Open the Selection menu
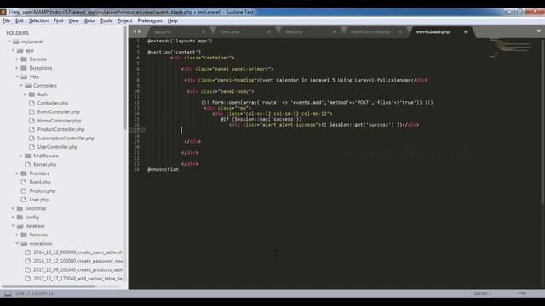545x306 pixels. click(x=38, y=20)
